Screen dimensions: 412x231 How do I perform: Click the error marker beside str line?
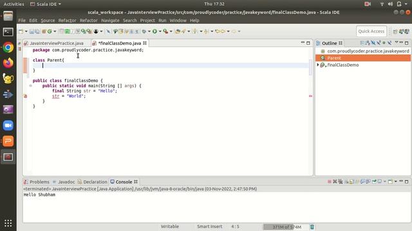26,96
